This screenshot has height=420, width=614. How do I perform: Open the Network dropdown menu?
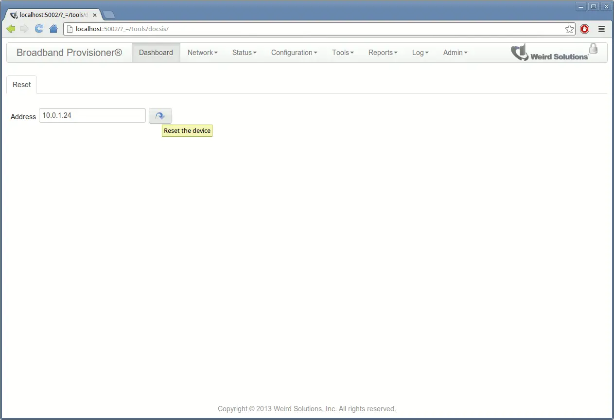point(202,52)
